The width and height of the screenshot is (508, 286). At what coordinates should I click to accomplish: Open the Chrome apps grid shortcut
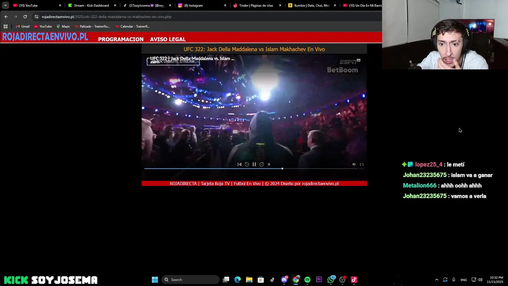[6, 27]
